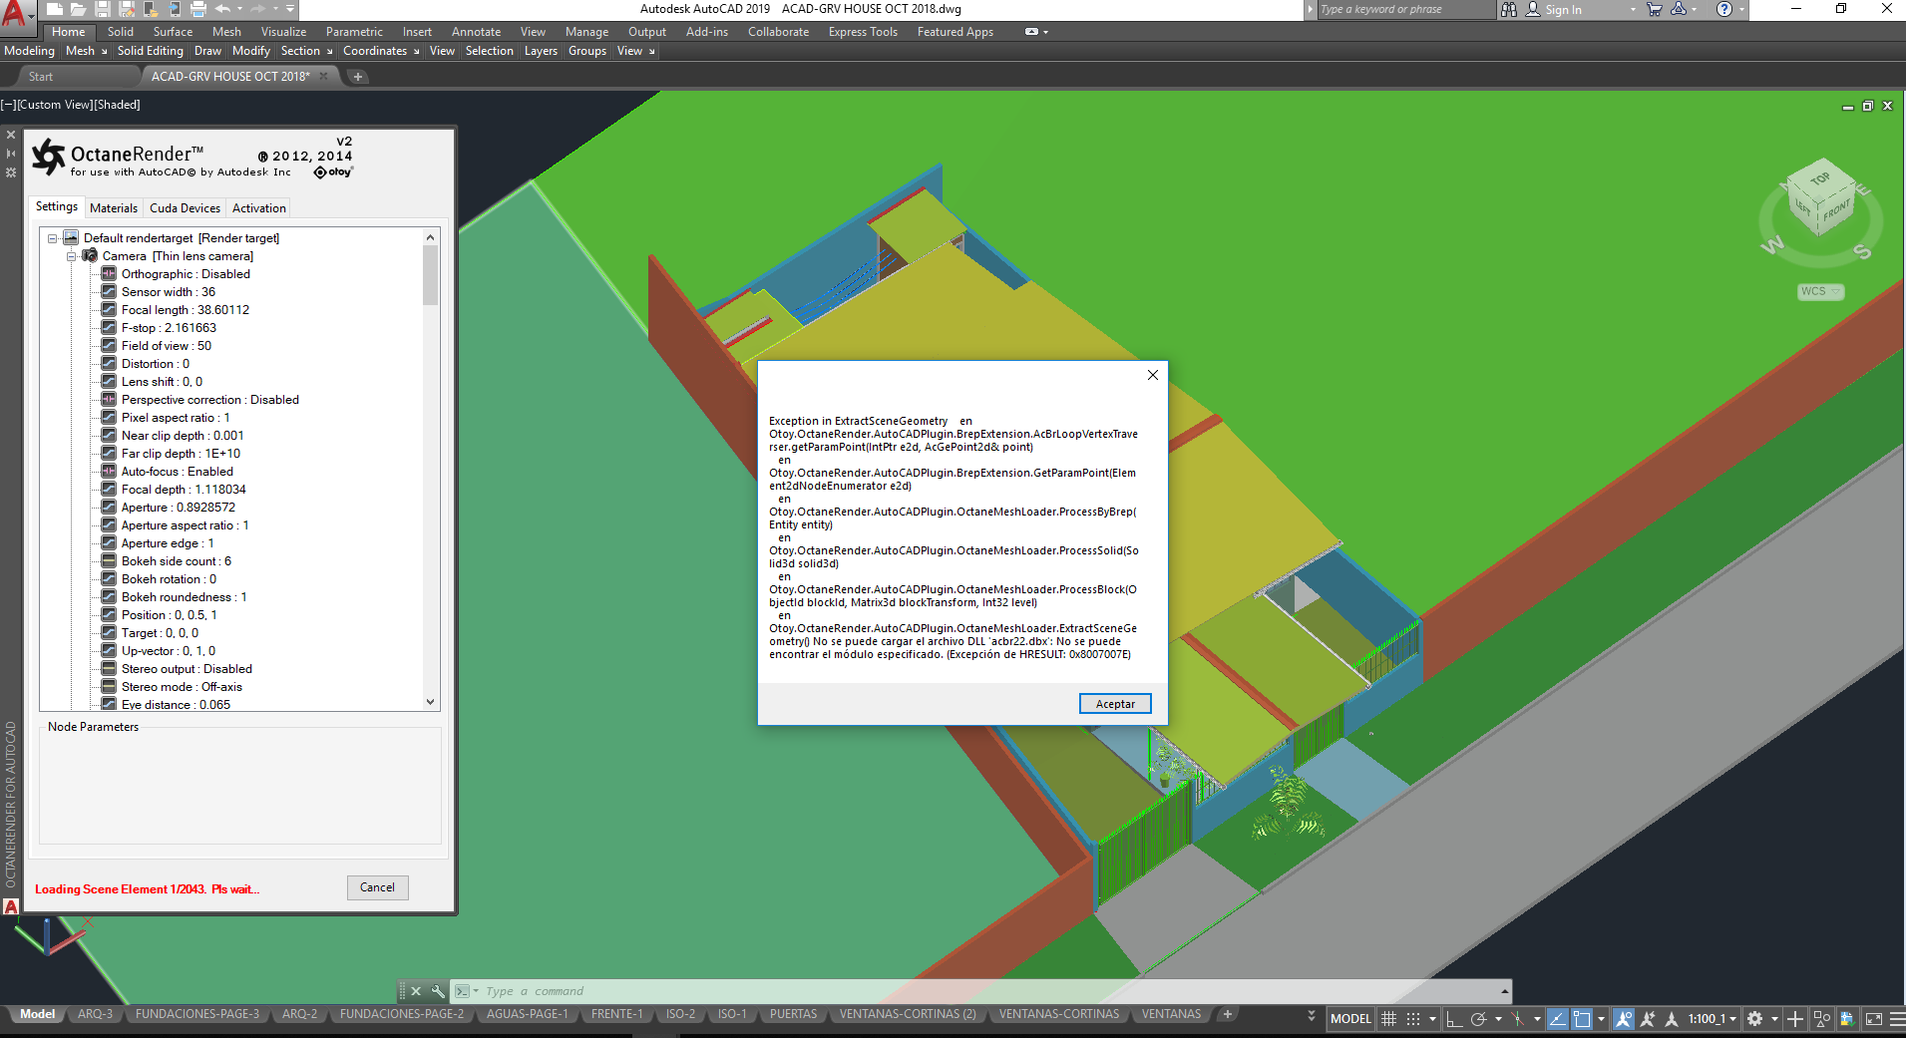The image size is (1906, 1038).
Task: Open the Sign In dropdown arrow
Action: [1633, 10]
